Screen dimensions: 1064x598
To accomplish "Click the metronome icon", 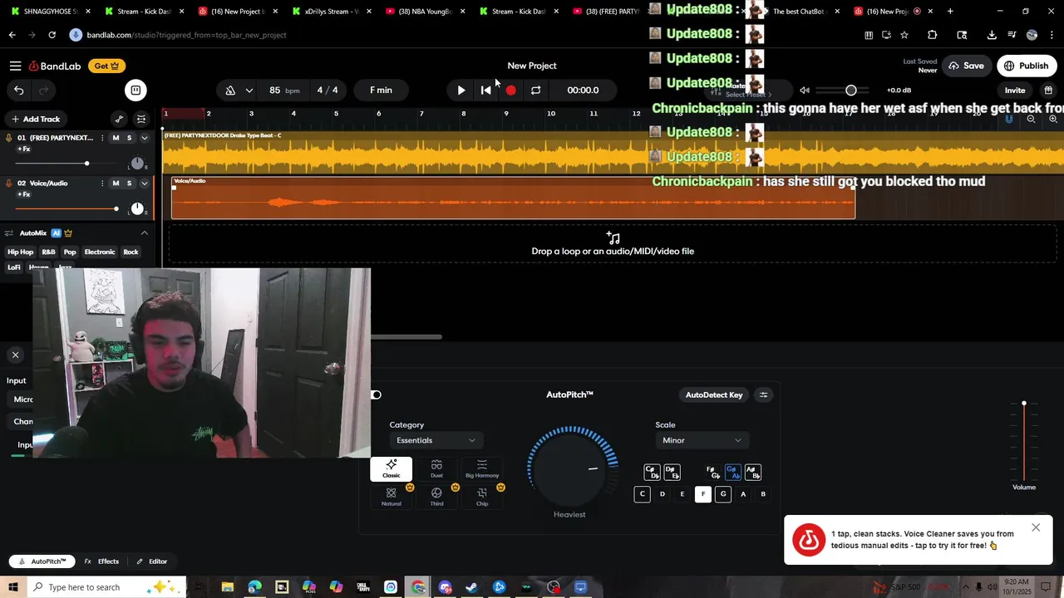I will point(230,90).
